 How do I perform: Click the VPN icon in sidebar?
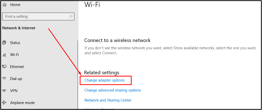coord(4,91)
